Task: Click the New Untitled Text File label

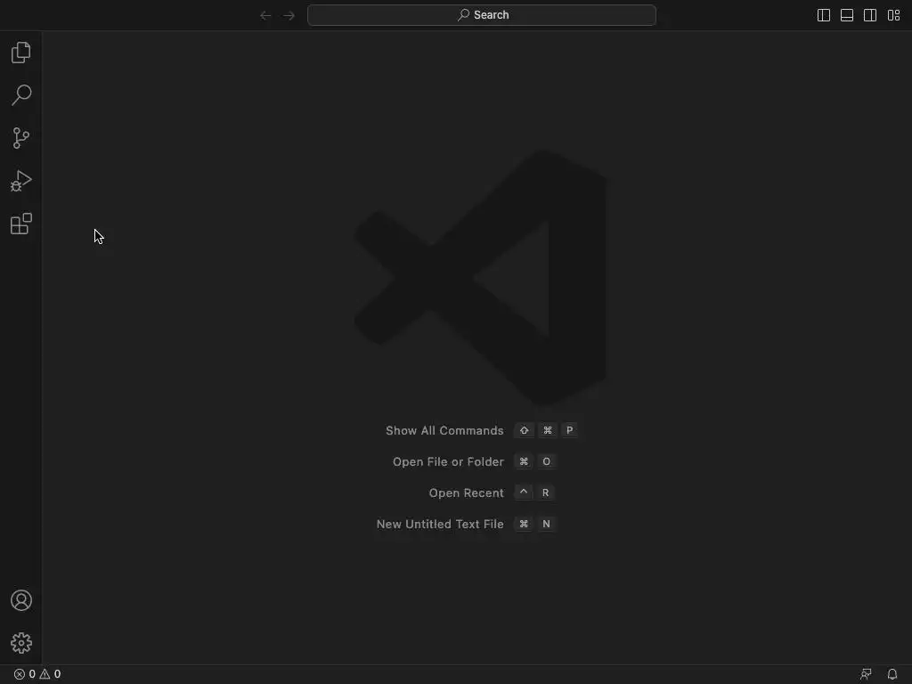Action: (440, 524)
